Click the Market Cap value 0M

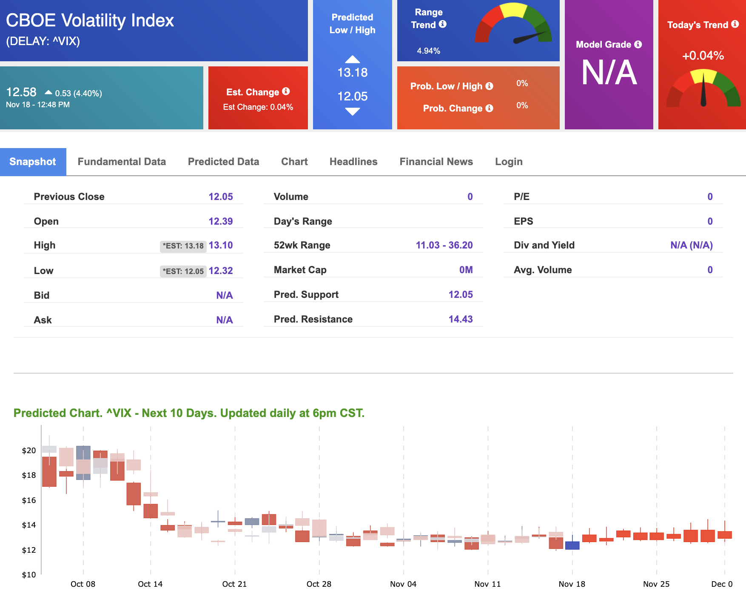click(466, 270)
